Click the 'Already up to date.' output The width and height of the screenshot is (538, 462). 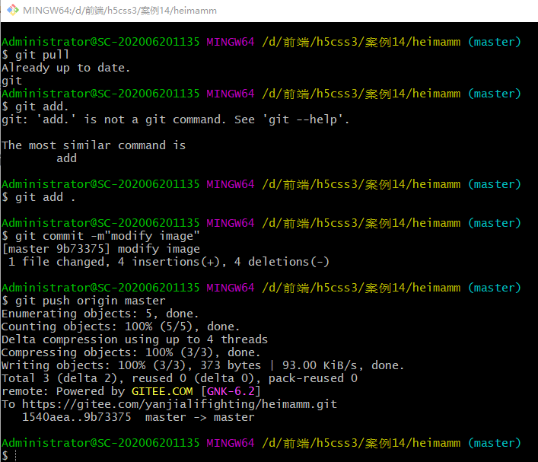66,68
